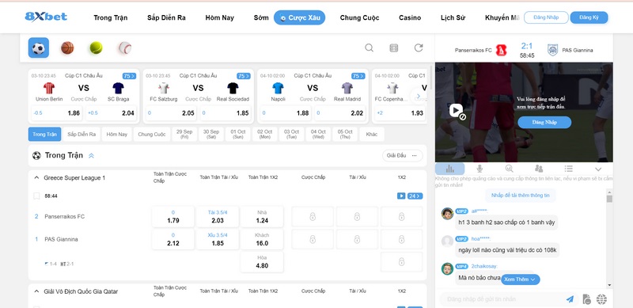Open Casino in top navigation
This screenshot has width=633, height=308.
pyautogui.click(x=410, y=17)
